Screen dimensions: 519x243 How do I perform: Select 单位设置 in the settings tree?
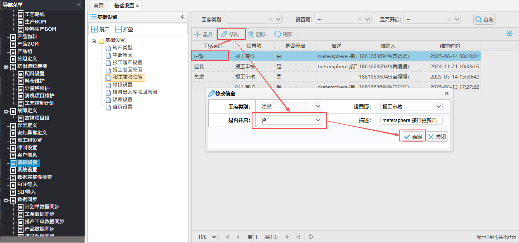pyautogui.click(x=122, y=85)
